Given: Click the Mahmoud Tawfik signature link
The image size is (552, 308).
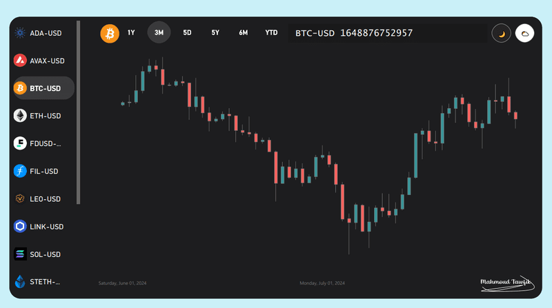Looking at the screenshot, I should pyautogui.click(x=506, y=282).
